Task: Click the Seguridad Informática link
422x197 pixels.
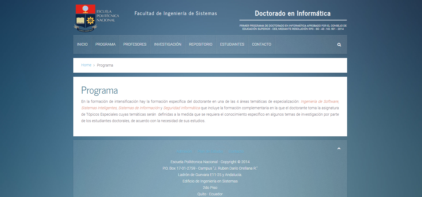Action: [x=181, y=108]
